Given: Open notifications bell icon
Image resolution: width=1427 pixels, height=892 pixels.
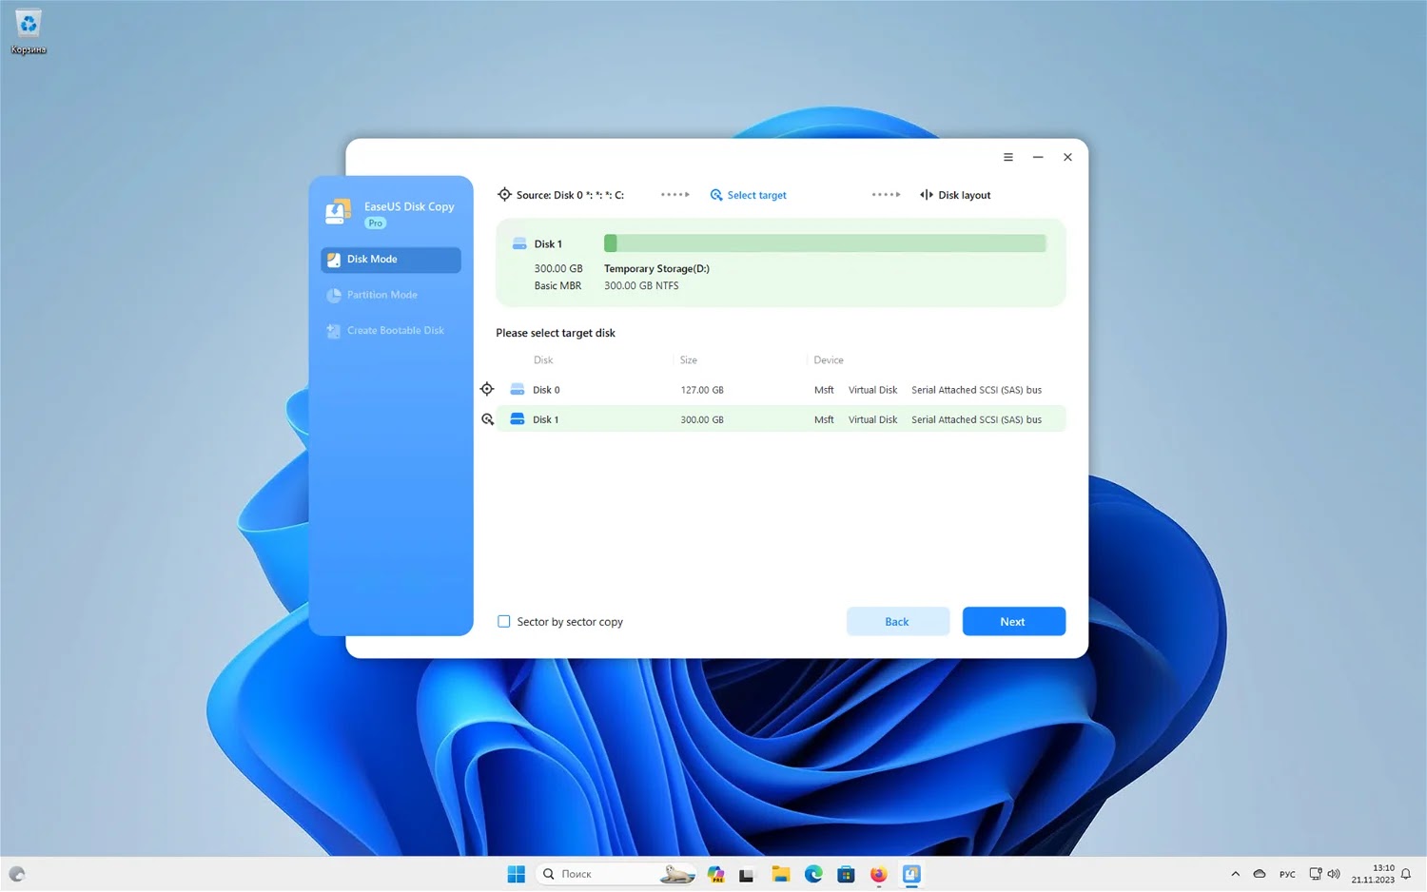Looking at the screenshot, I should (1406, 874).
